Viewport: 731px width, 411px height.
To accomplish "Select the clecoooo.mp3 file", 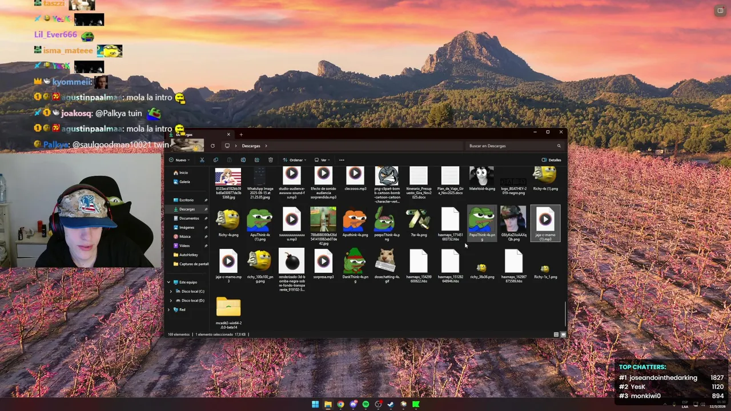I will pyautogui.click(x=355, y=179).
